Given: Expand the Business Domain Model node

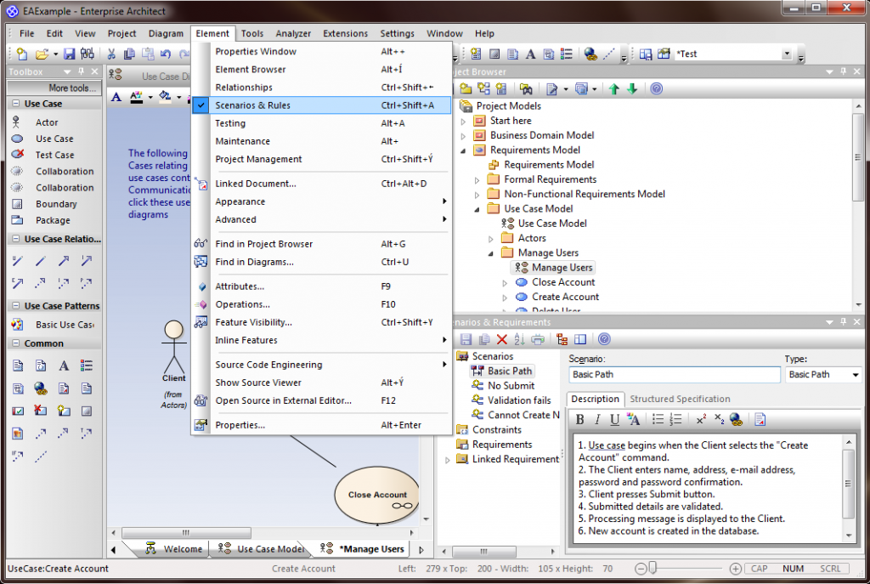Looking at the screenshot, I should pos(463,135).
